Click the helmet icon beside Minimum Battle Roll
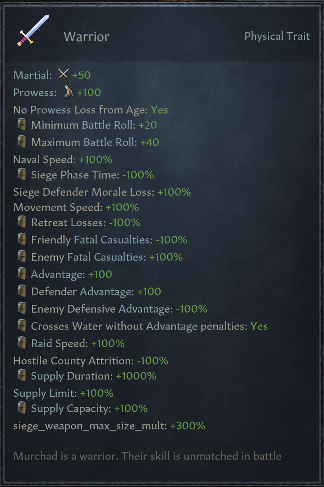 (x=22, y=124)
